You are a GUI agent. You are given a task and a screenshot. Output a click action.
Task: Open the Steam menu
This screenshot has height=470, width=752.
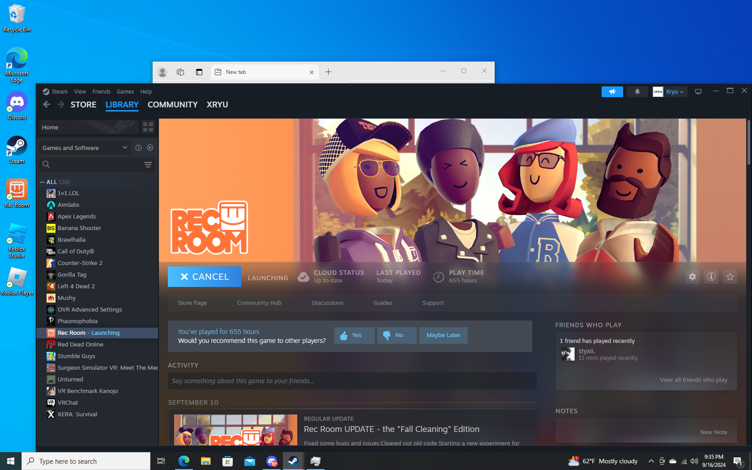click(x=59, y=92)
